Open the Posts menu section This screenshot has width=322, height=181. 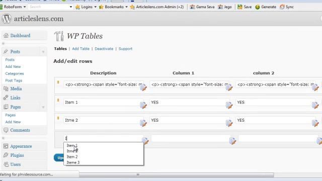coord(15,51)
